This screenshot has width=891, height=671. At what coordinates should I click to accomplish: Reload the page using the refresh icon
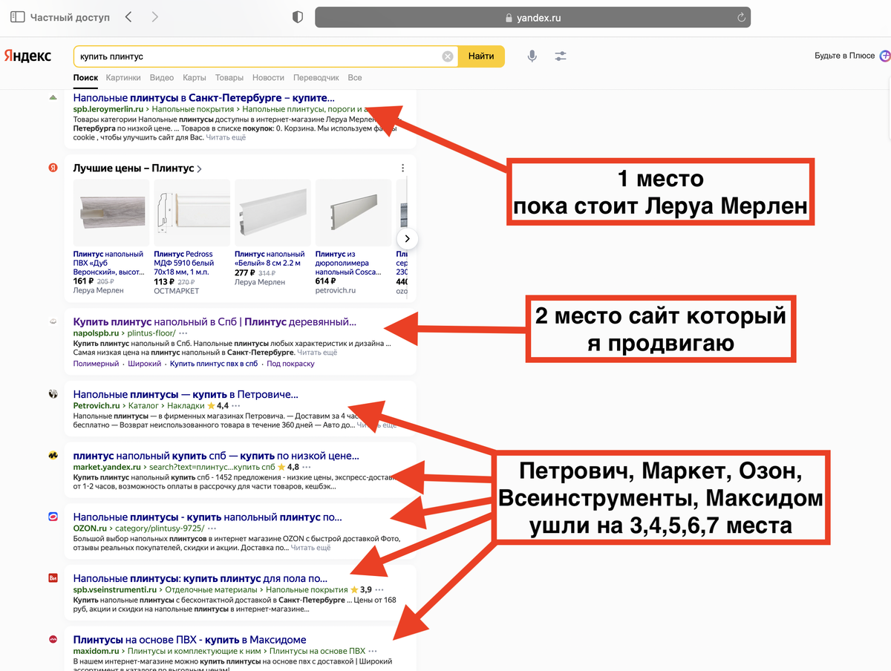[x=740, y=16]
